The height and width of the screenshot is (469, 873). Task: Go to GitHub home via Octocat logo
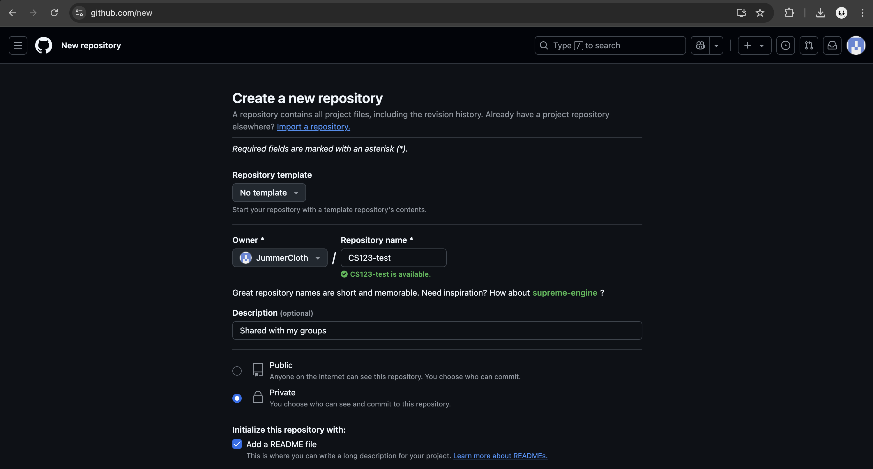pos(44,45)
